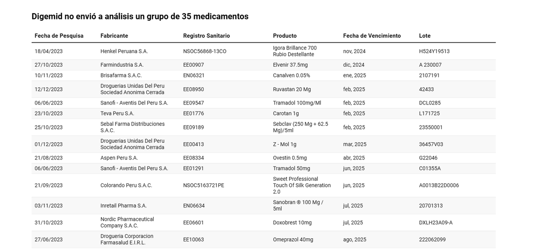
Task: Select product Sanobran ® 100 Mg / 5ml
Action: (298, 205)
